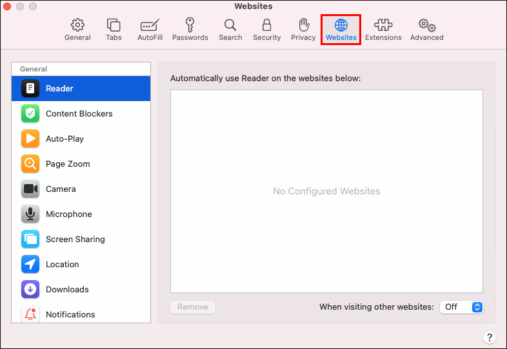Open the Extensions puzzle piece icon
The image size is (507, 349).
[383, 25]
